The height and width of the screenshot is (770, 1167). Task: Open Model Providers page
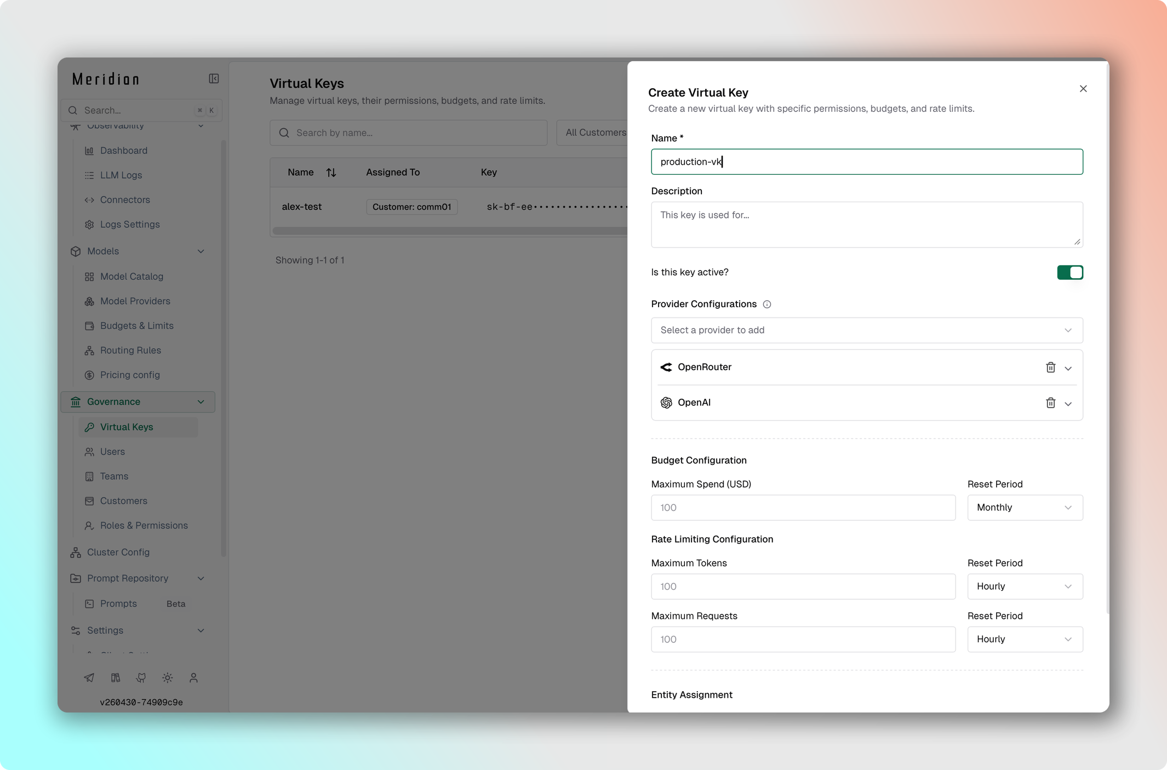click(135, 301)
